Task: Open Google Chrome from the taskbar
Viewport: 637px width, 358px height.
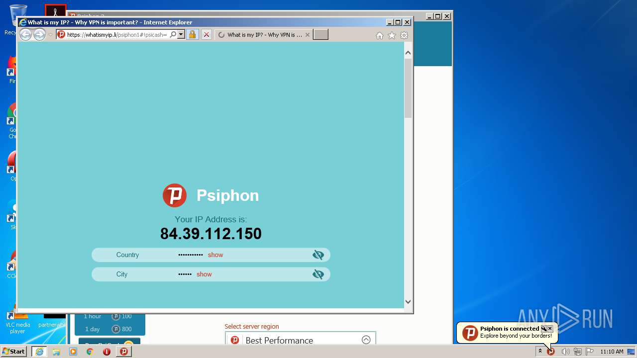Action: pyautogui.click(x=90, y=352)
